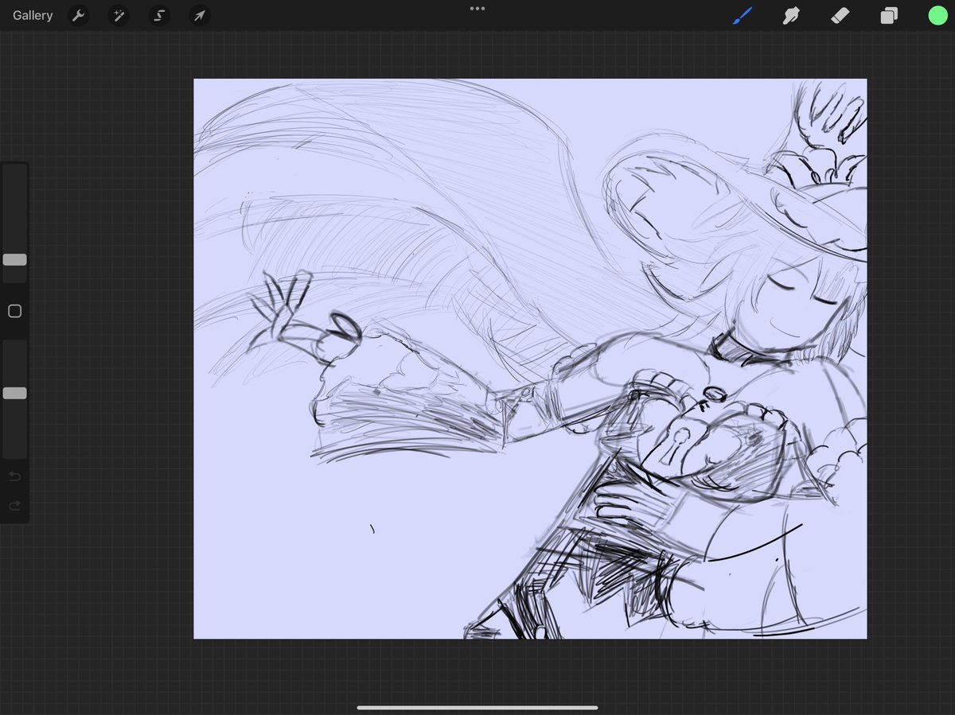Select the Eraser tool
Image resolution: width=955 pixels, height=715 pixels.
click(x=840, y=15)
